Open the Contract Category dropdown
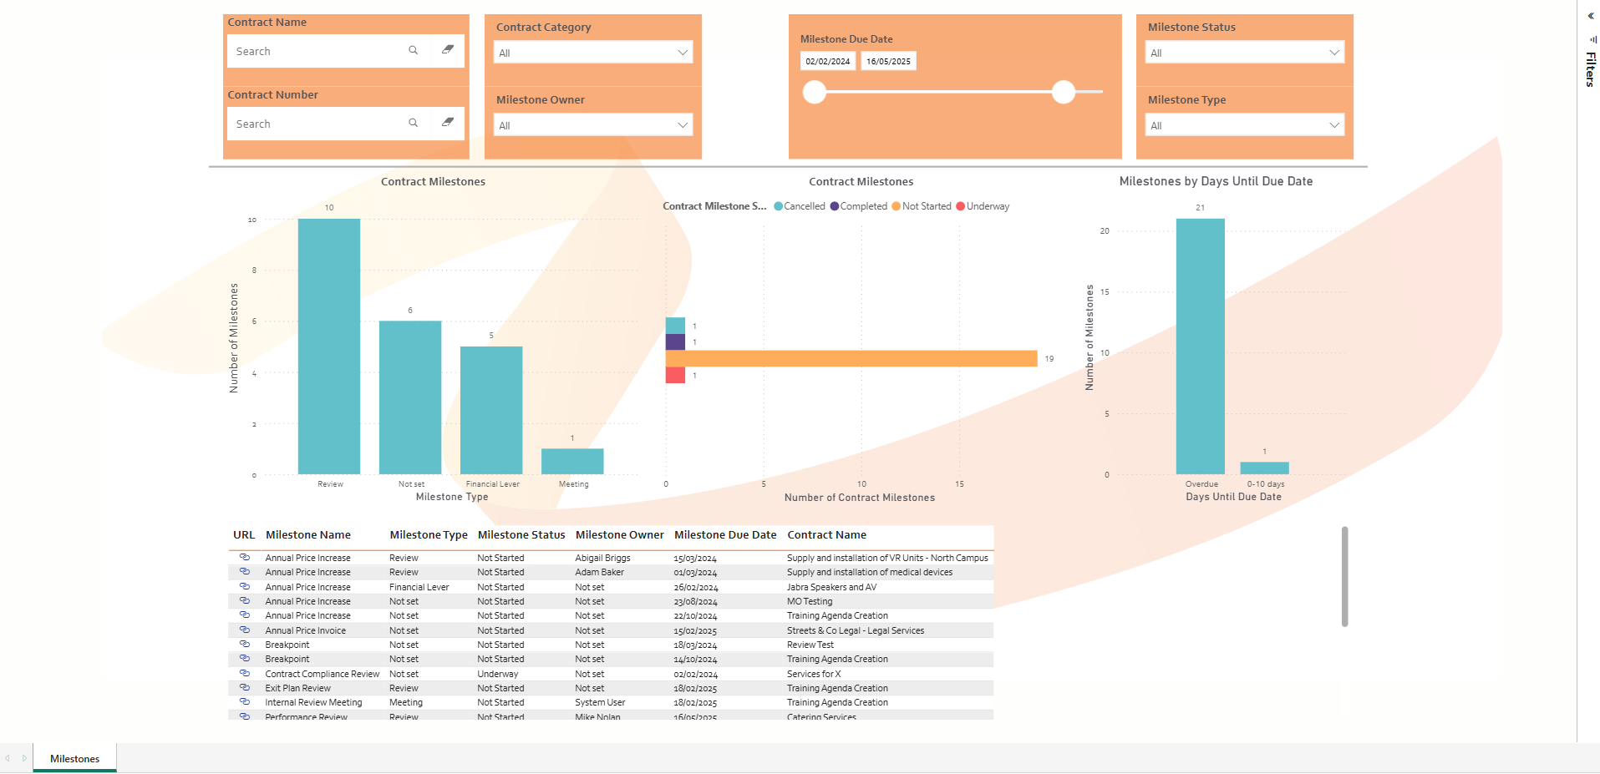The image size is (1600, 774). 592,53
